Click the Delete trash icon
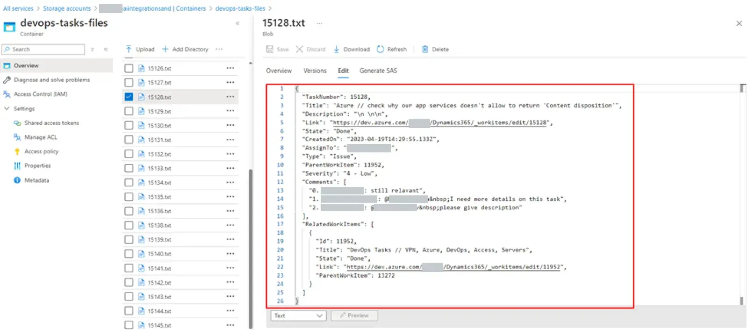 (x=425, y=49)
